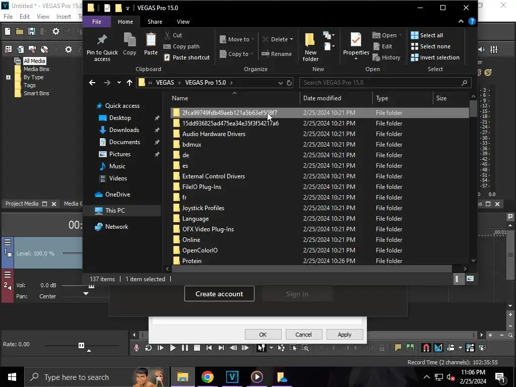The height and width of the screenshot is (387, 516).
Task: Click Select all in ribbon
Action: (x=427, y=35)
